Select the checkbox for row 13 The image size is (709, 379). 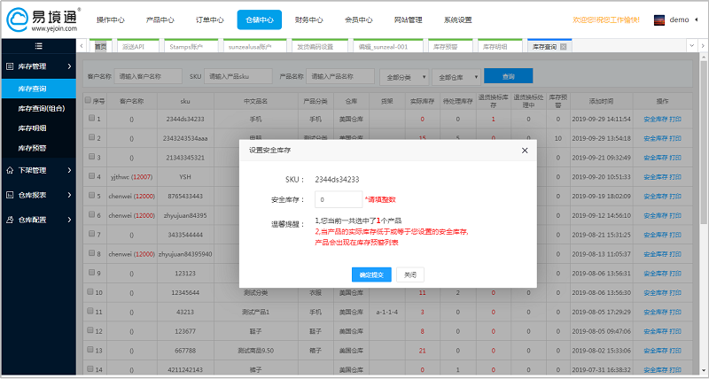click(x=90, y=348)
